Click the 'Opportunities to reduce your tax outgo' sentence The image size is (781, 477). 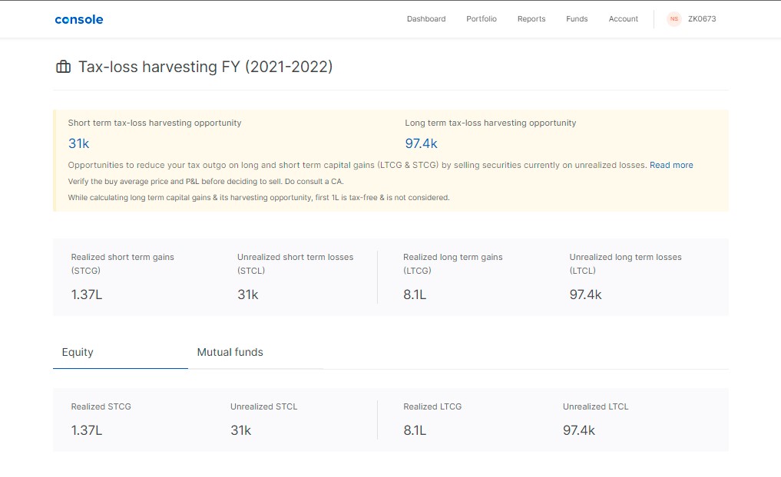tap(358, 165)
